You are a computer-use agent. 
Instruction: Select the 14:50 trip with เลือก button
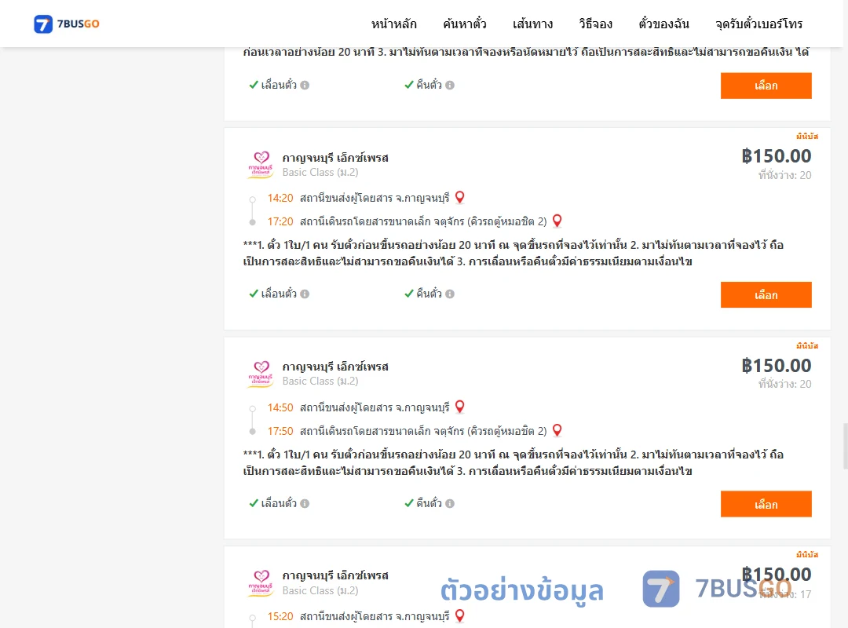pos(766,504)
